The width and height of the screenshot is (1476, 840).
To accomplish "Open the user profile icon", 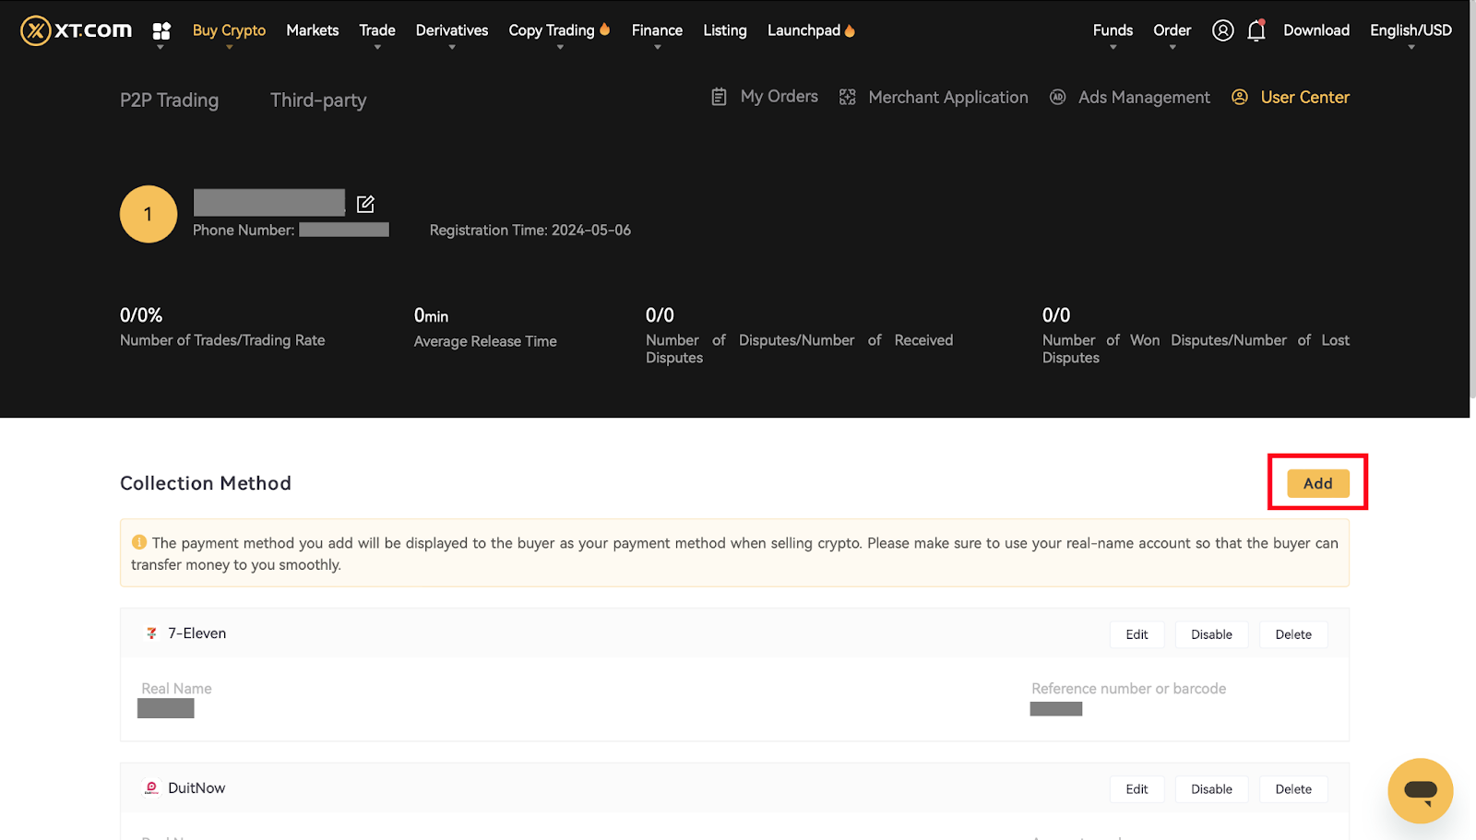I will 1222,30.
